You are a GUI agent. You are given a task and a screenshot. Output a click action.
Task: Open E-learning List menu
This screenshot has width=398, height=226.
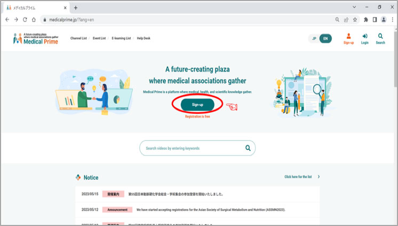(x=121, y=38)
